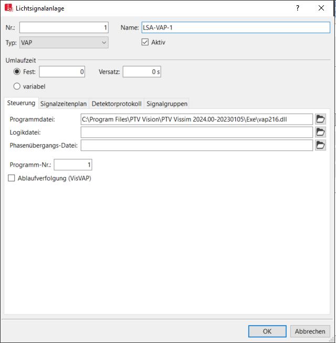Select the Fest radio button

[x=17, y=72]
